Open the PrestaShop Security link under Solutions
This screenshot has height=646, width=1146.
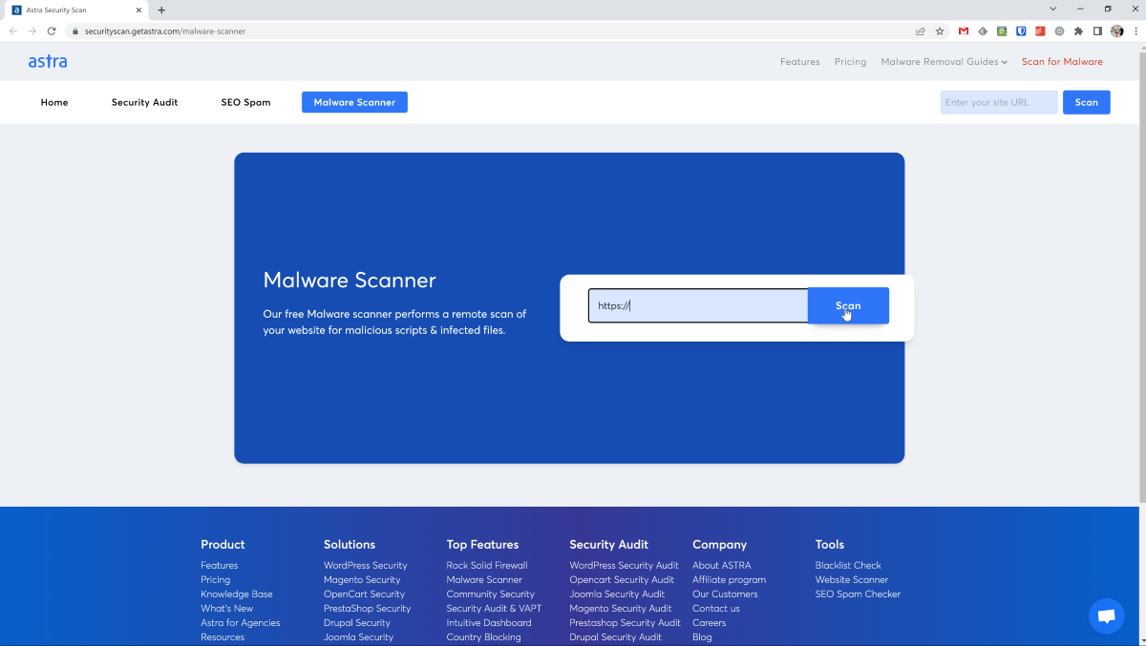pos(367,609)
